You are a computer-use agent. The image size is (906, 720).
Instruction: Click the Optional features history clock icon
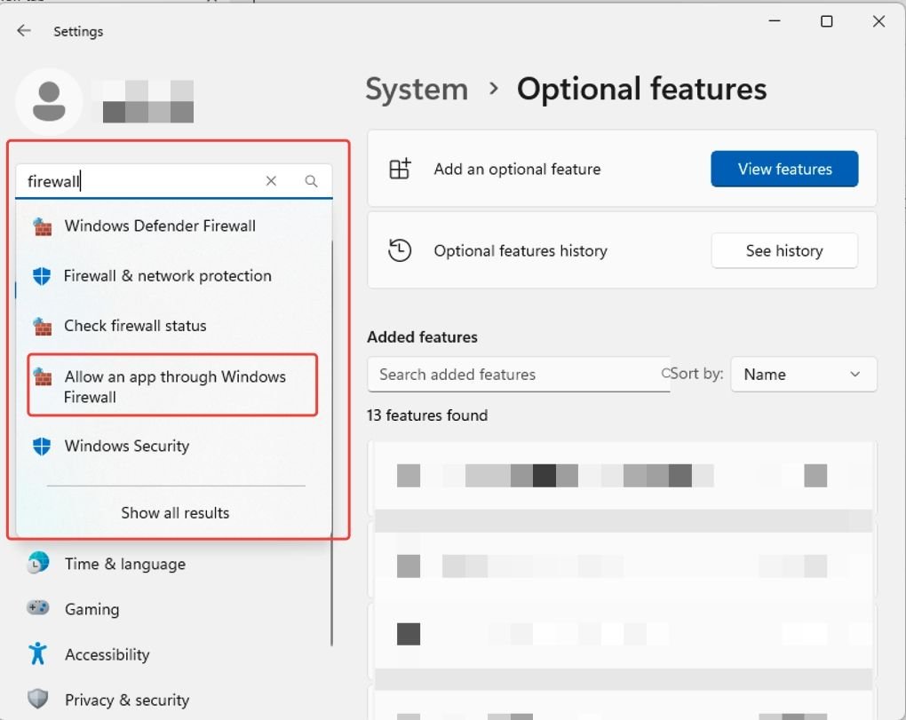(x=400, y=250)
